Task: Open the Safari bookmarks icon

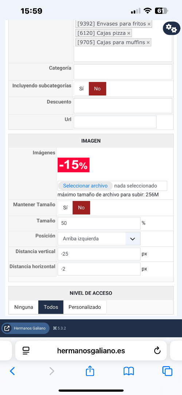Action: pos(129,371)
